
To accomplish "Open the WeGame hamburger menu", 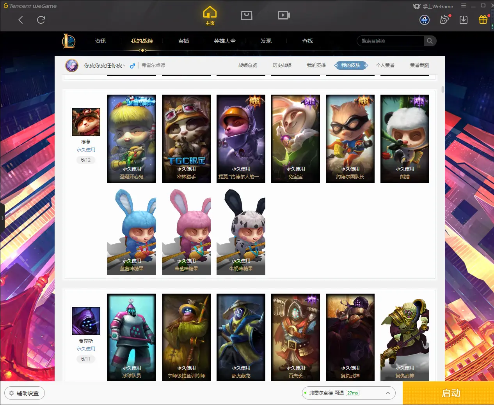I will (464, 6).
